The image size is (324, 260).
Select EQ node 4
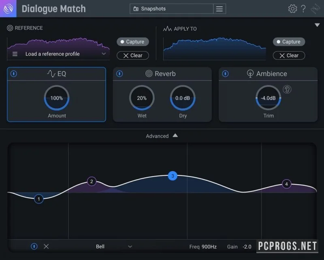(286, 184)
